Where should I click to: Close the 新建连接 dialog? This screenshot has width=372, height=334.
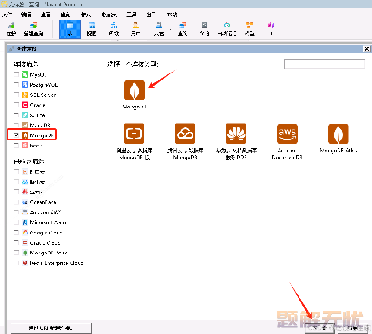click(x=366, y=49)
